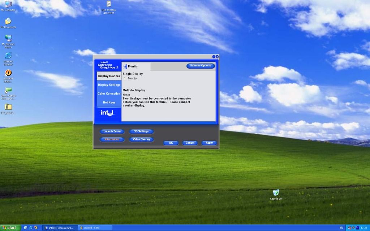Click the Intel logo in the sidebar
370x231 pixels.
point(107,113)
